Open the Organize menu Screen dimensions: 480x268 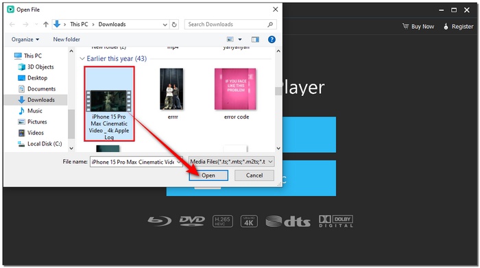[25, 40]
